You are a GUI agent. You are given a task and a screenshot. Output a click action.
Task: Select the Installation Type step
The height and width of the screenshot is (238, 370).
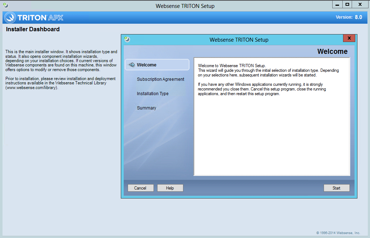click(x=153, y=94)
